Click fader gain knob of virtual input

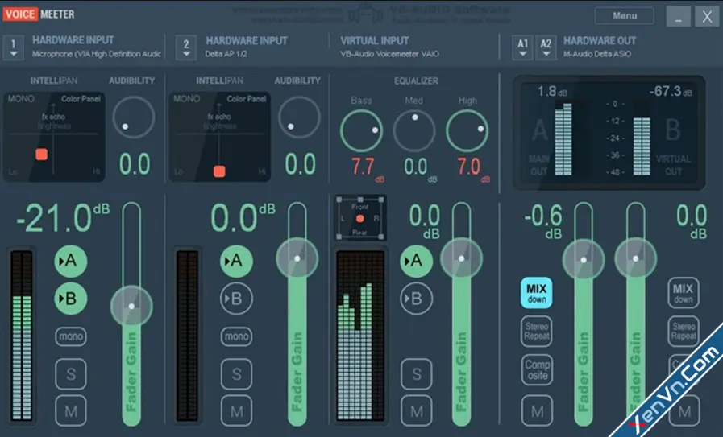461,258
